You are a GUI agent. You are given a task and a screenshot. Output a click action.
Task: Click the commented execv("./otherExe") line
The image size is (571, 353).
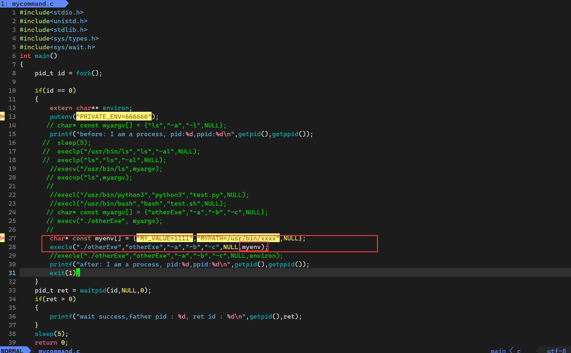pyautogui.click(x=104, y=221)
